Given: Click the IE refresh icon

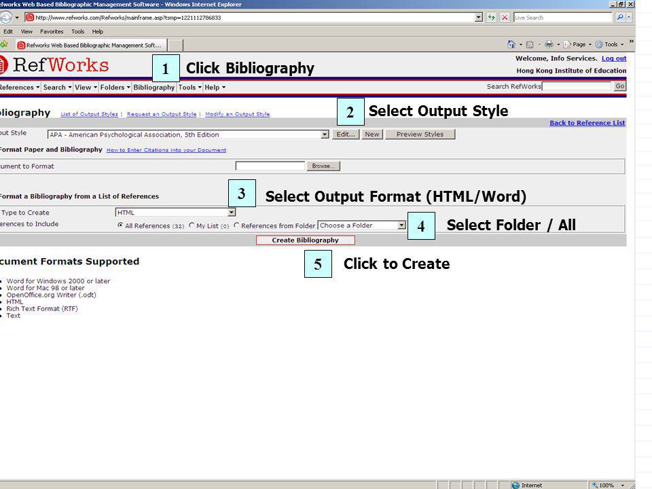Looking at the screenshot, I should (x=492, y=18).
